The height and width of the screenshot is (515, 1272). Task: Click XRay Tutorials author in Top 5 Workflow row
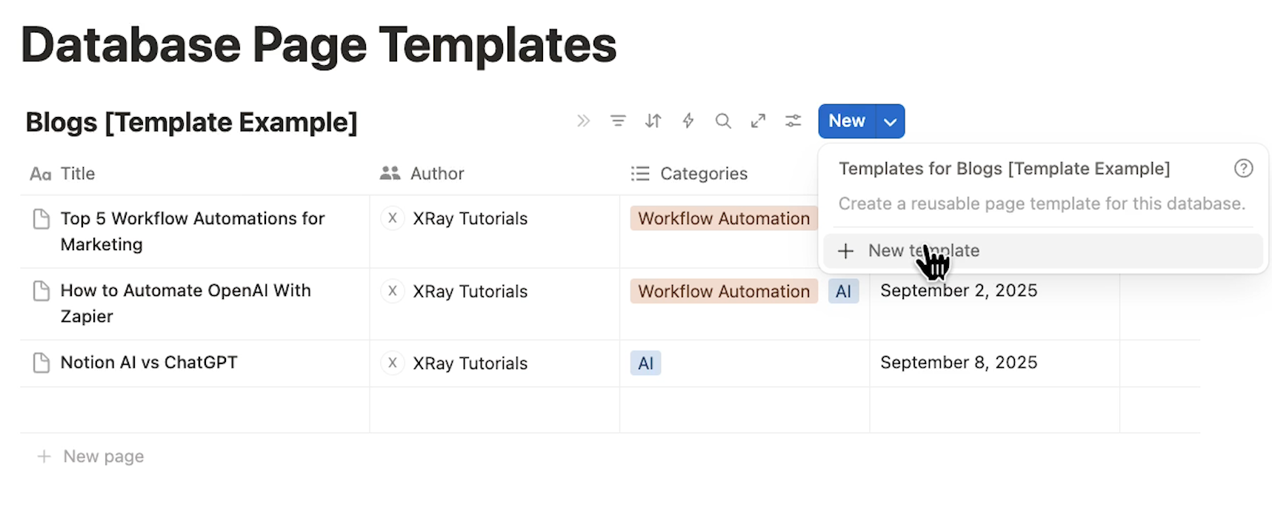(470, 218)
